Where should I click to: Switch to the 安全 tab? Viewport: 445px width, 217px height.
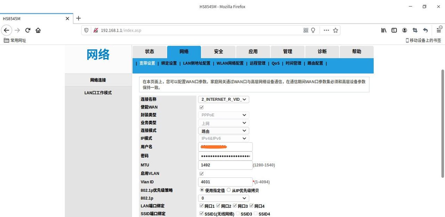click(x=218, y=52)
